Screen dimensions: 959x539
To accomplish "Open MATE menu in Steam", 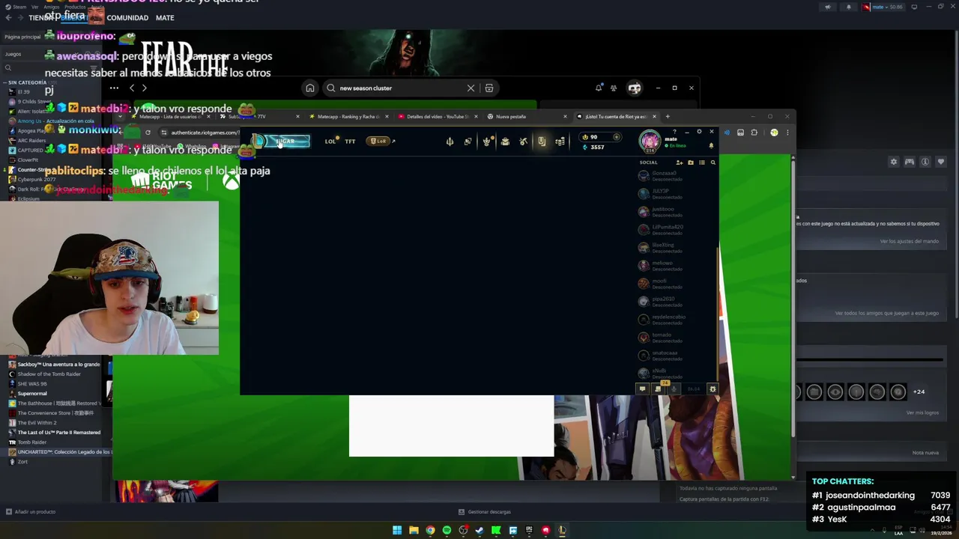I will (165, 17).
